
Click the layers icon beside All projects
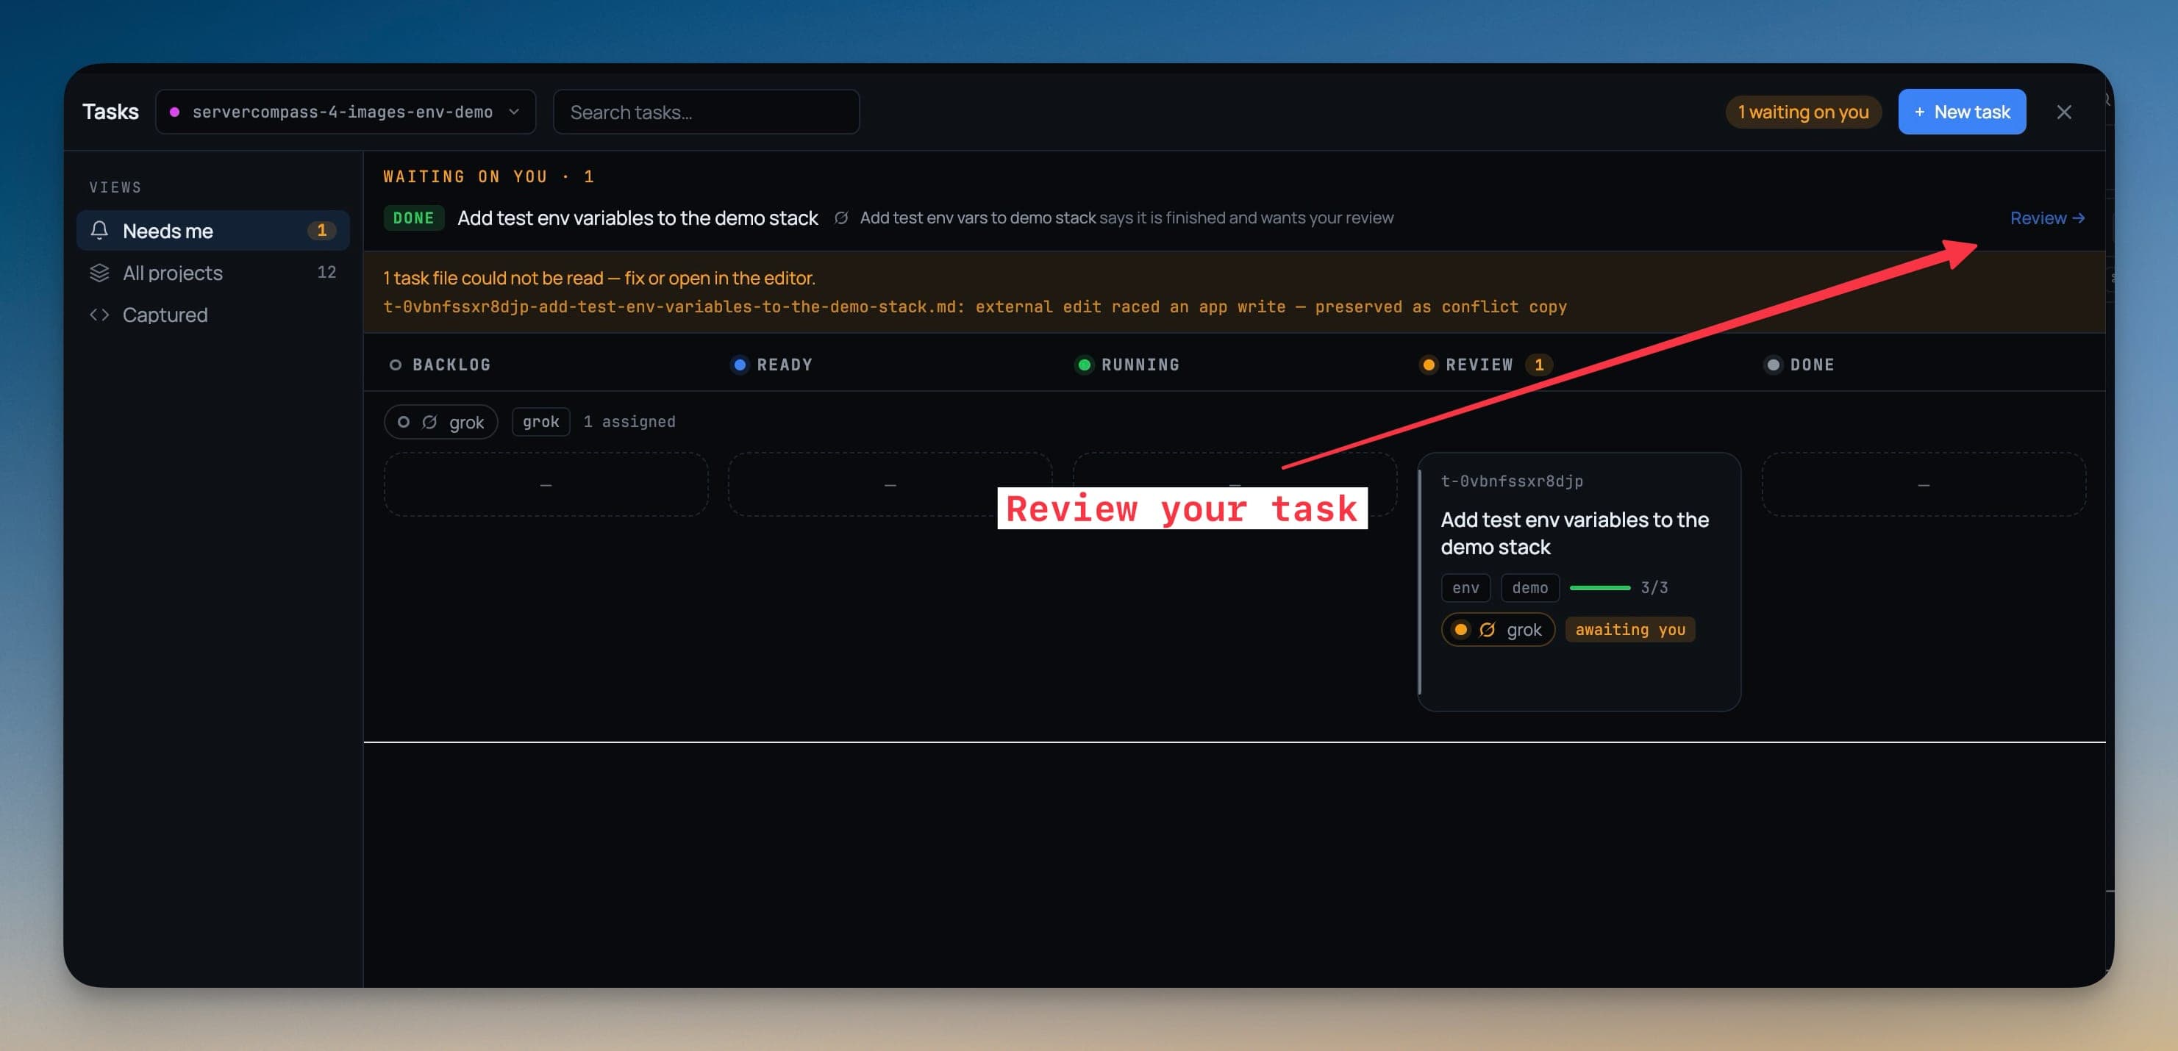(99, 272)
